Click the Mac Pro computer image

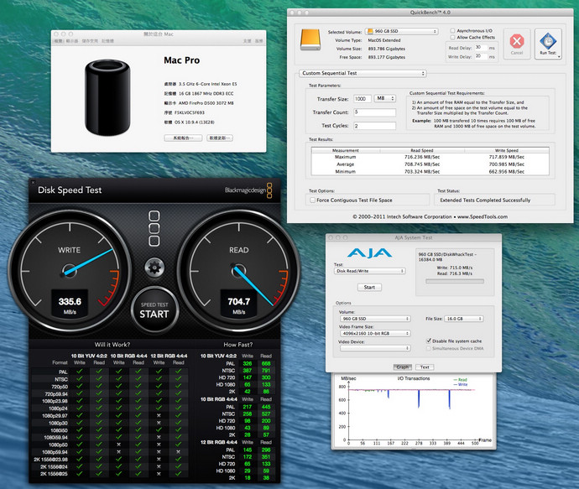click(107, 97)
